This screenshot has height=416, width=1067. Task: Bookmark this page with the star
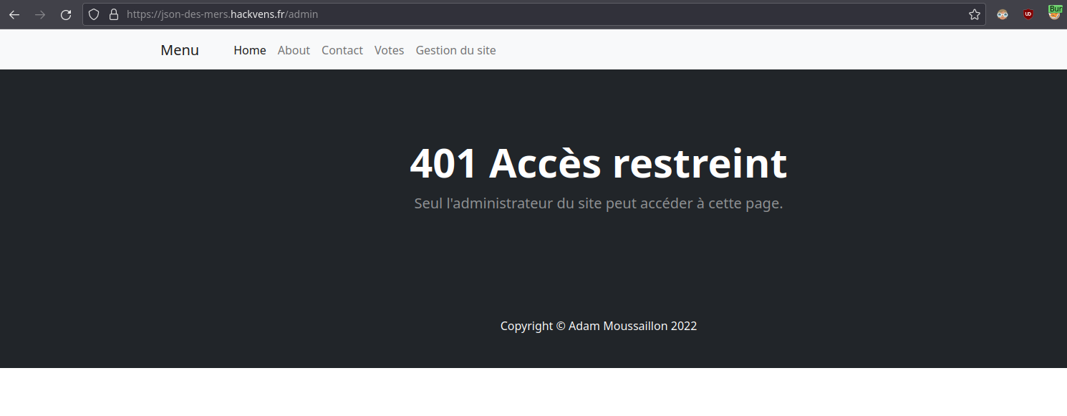coord(974,14)
